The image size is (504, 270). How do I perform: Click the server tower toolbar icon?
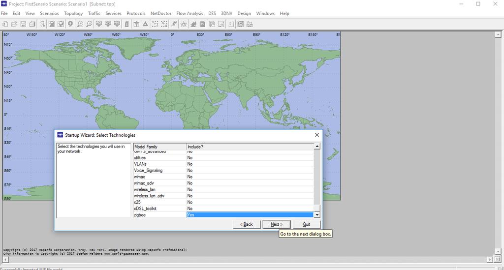click(x=126, y=24)
